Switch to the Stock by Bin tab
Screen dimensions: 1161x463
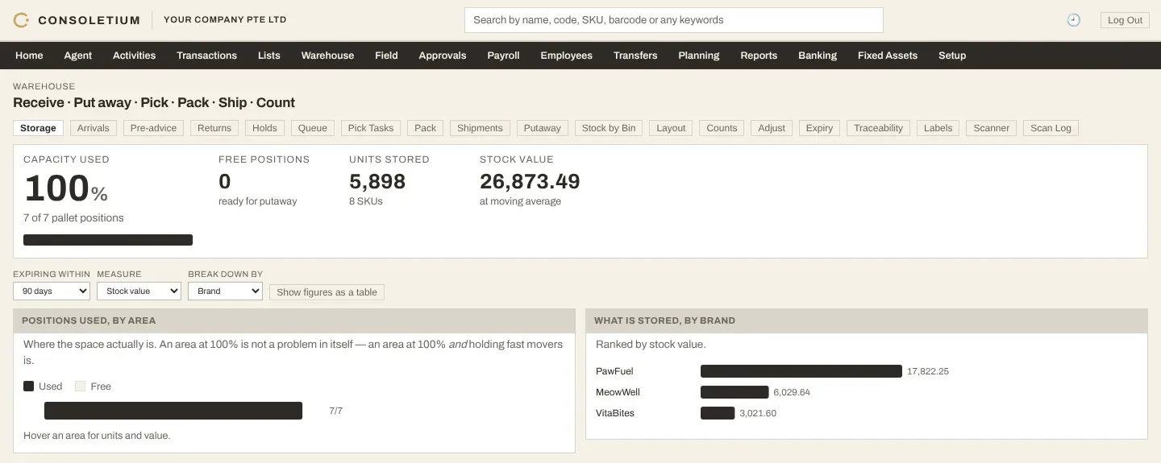609,128
